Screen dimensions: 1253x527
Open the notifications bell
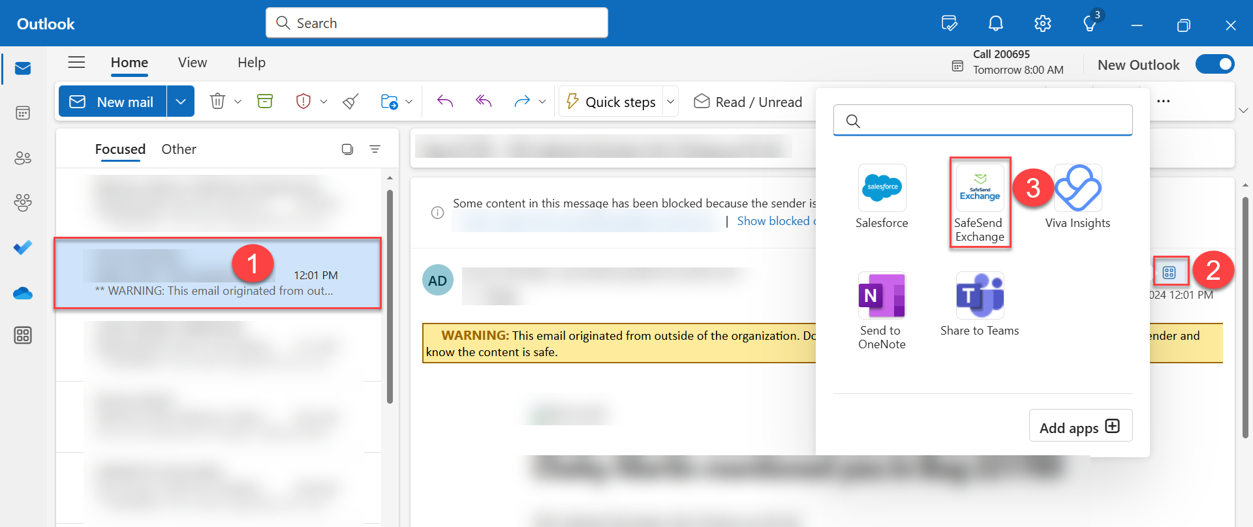pyautogui.click(x=996, y=24)
